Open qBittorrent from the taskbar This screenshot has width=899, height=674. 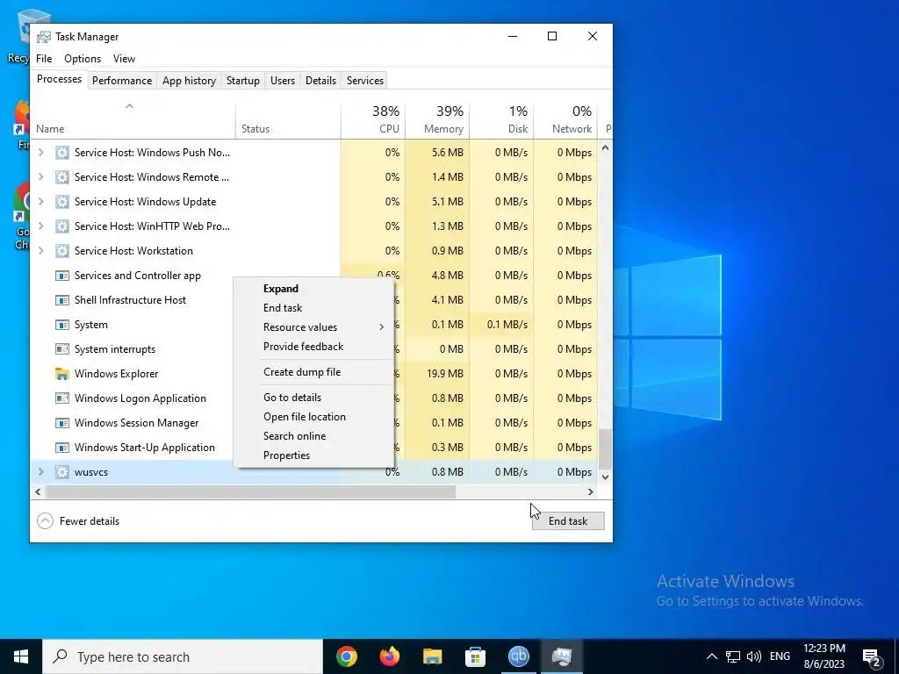click(x=518, y=656)
